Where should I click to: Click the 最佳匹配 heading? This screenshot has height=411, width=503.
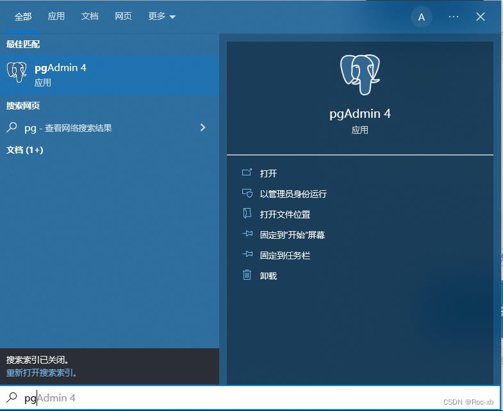coord(23,44)
